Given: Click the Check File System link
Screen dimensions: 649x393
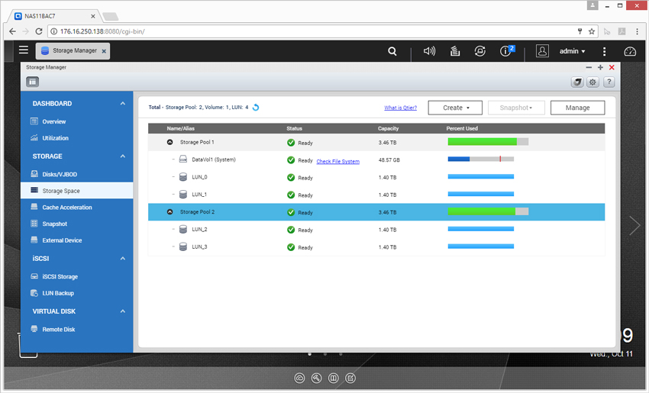Looking at the screenshot, I should 337,161.
